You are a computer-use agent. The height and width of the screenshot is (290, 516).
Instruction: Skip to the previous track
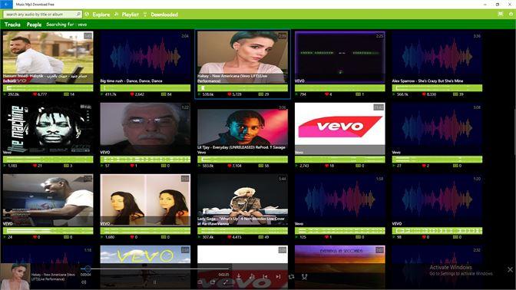tap(265, 276)
